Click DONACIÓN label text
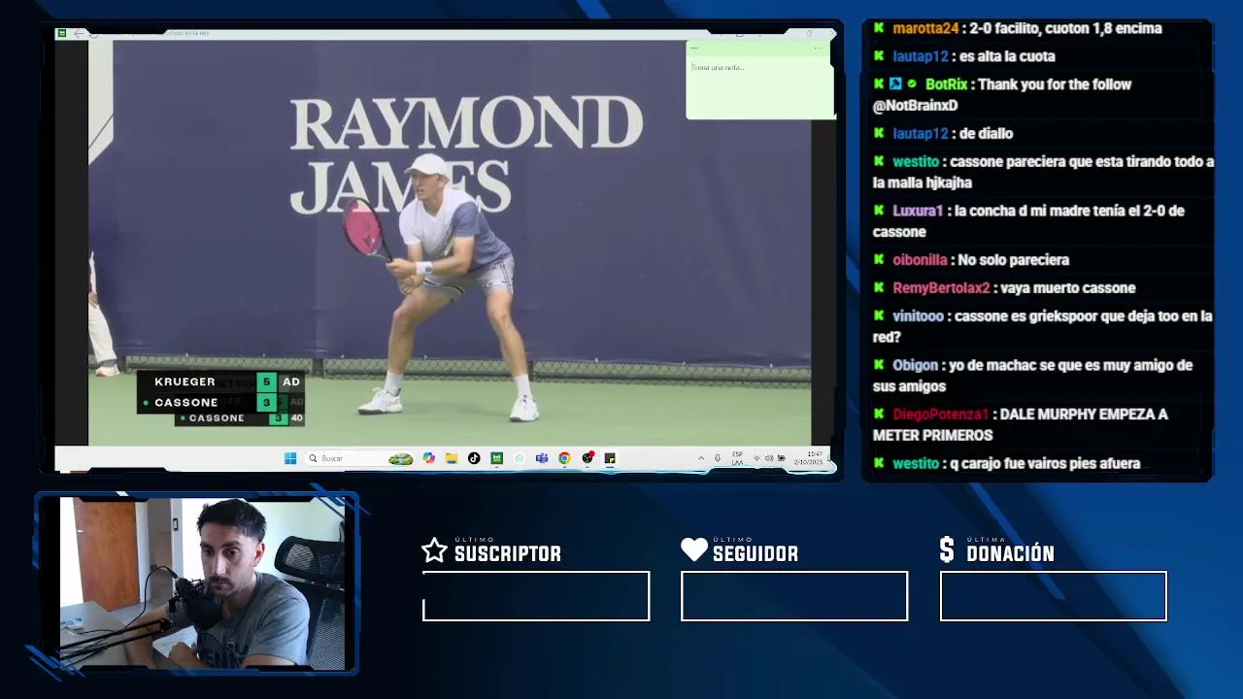 1011,554
